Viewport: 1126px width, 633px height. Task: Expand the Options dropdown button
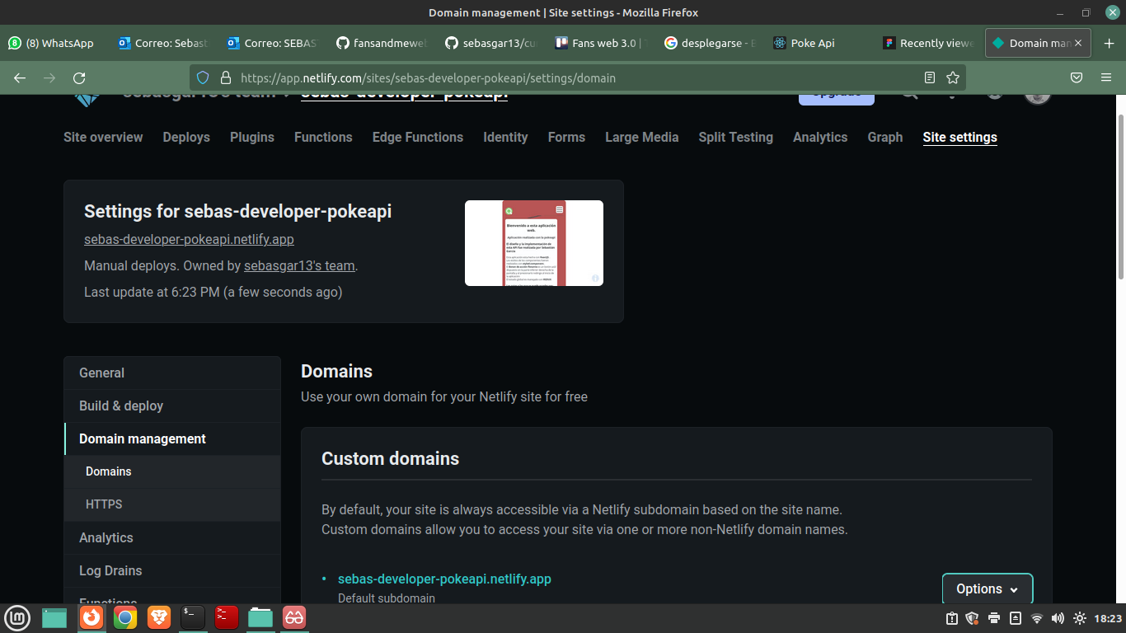coord(988,588)
